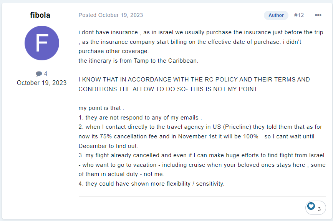React with the heart icon
This screenshot has width=333, height=221.
[x=311, y=207]
